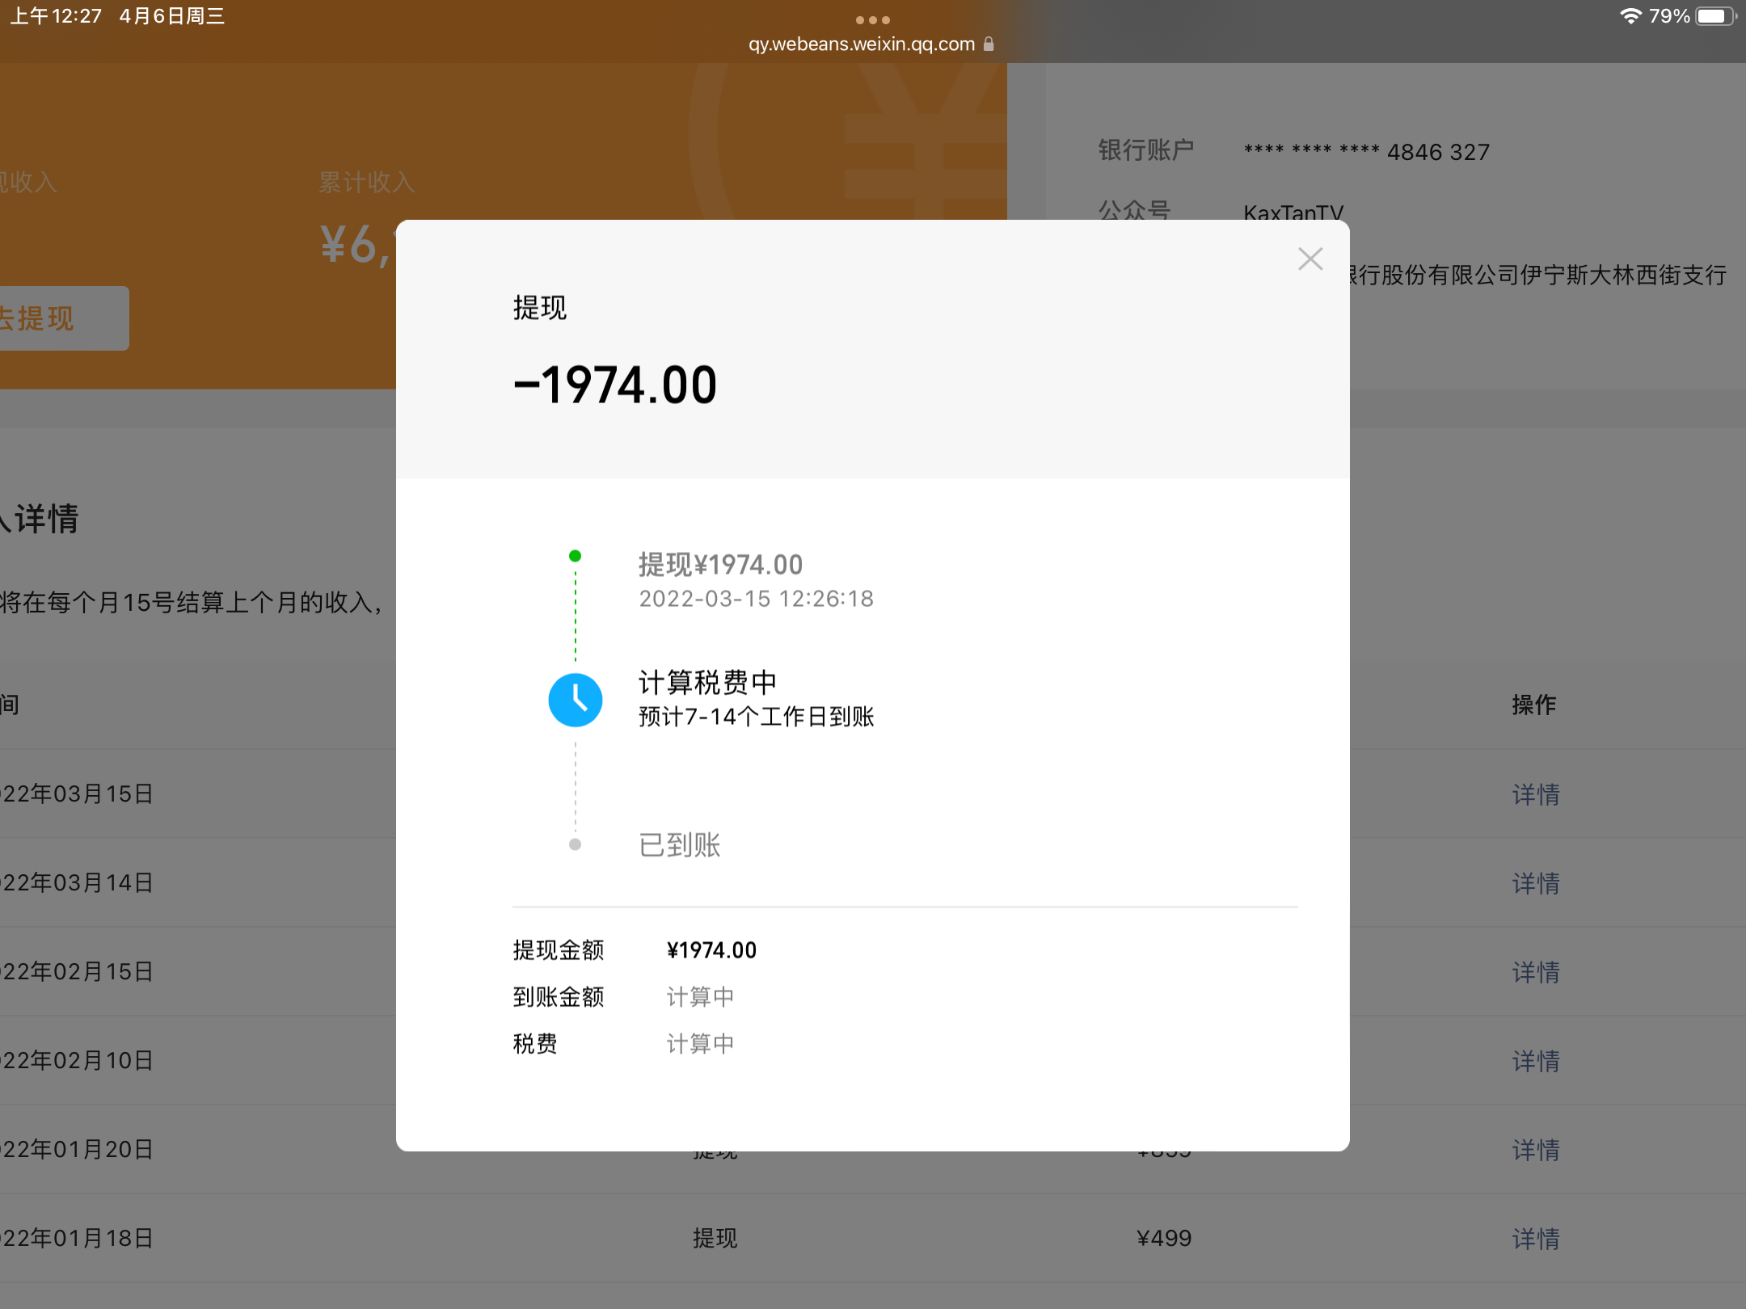Image resolution: width=1746 pixels, height=1309 pixels.
Task: Tap the three-dot multitasking indicator
Action: (872, 19)
